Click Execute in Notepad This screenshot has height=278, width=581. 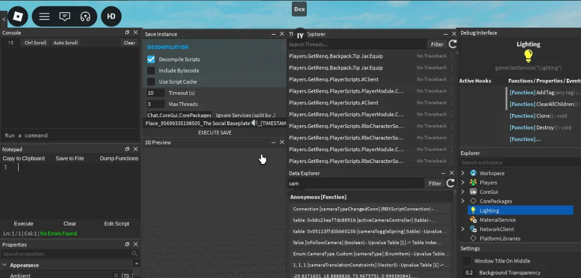tap(23, 224)
